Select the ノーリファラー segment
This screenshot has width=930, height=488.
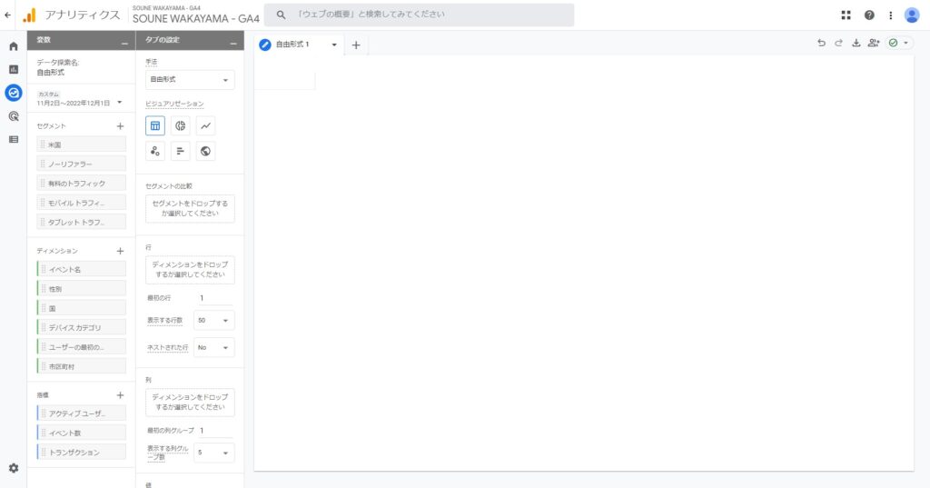[x=81, y=164]
